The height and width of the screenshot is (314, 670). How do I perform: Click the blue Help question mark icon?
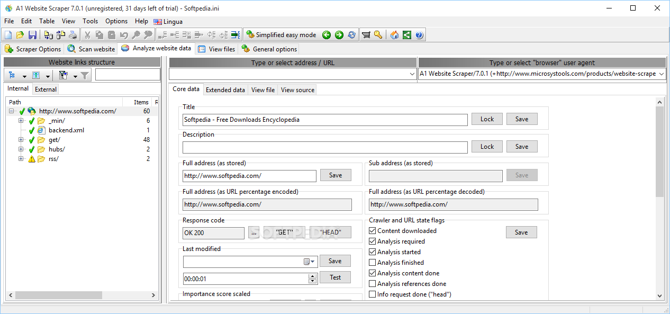point(419,35)
